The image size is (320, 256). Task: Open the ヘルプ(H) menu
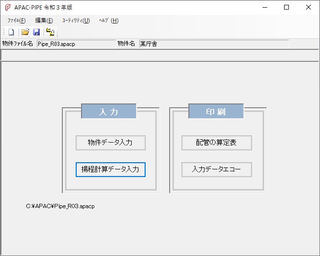point(109,21)
